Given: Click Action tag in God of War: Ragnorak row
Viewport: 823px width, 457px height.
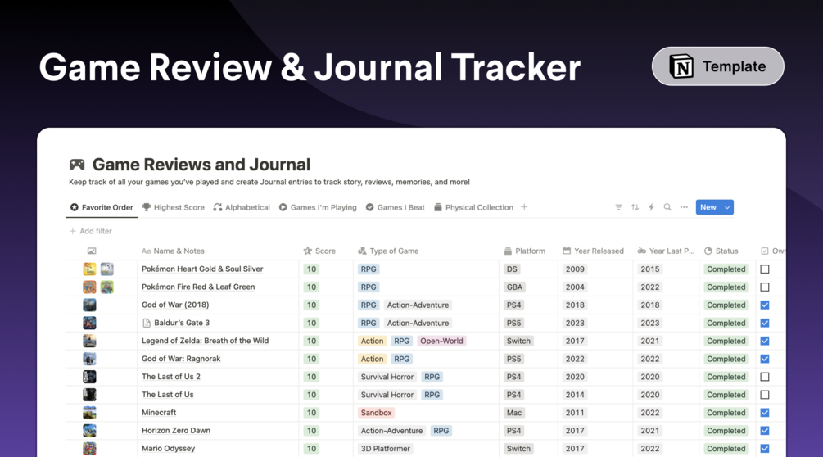Looking at the screenshot, I should (x=372, y=359).
